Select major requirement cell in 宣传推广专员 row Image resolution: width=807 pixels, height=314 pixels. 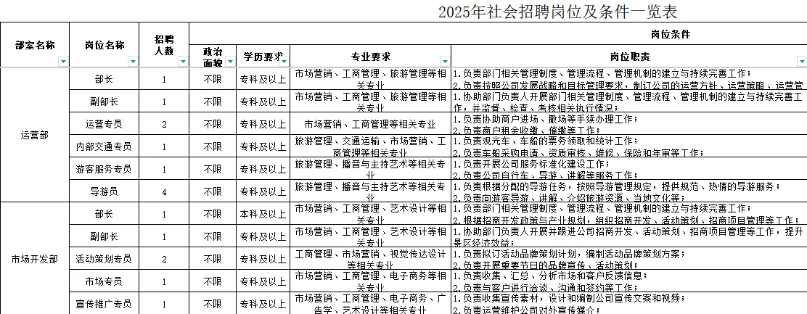click(x=370, y=304)
